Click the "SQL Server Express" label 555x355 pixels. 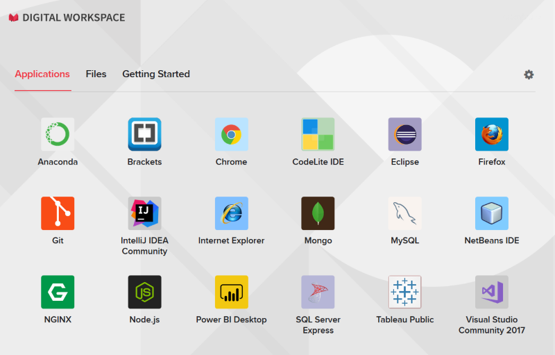coord(318,324)
